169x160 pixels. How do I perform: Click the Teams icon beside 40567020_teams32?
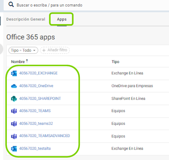[x=14, y=123]
